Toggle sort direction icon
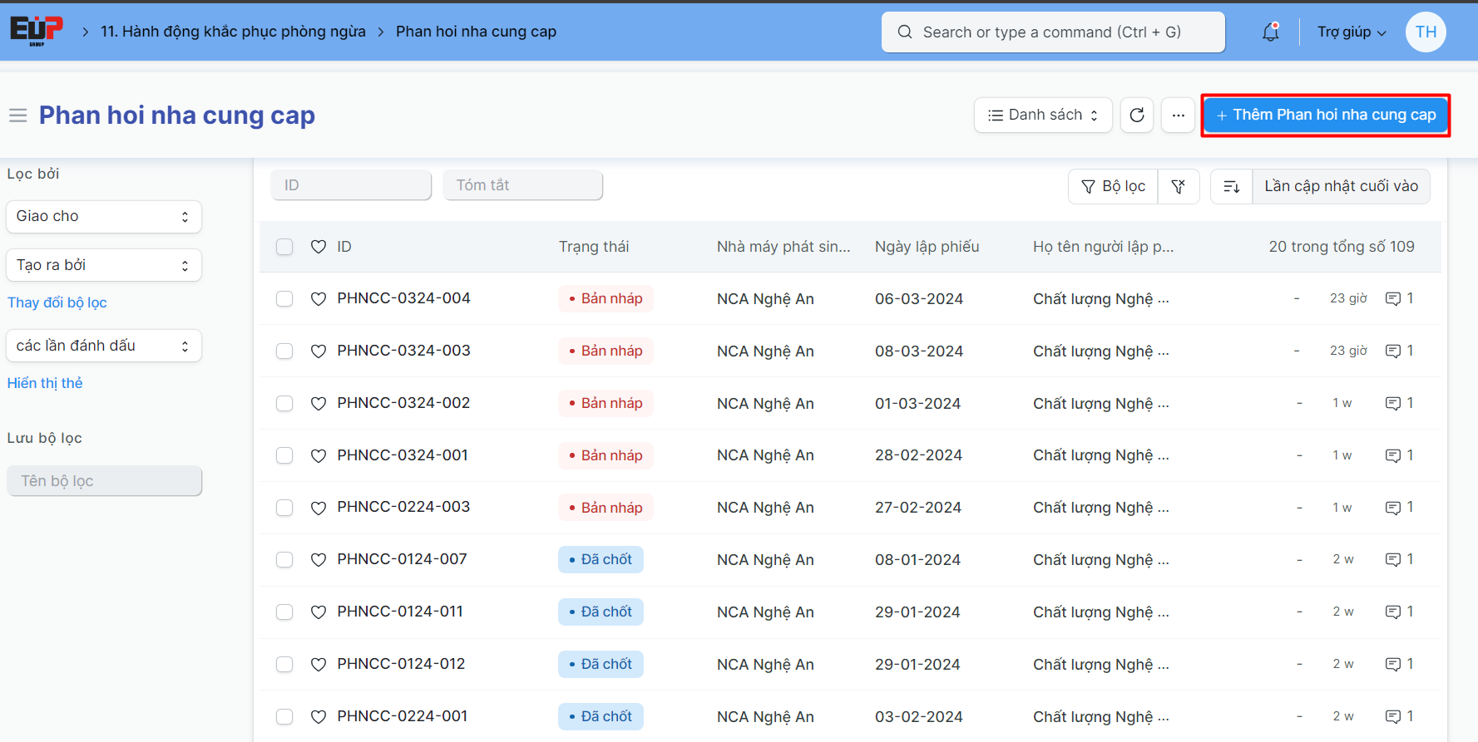Screen dimensions: 1478x742 point(1231,186)
